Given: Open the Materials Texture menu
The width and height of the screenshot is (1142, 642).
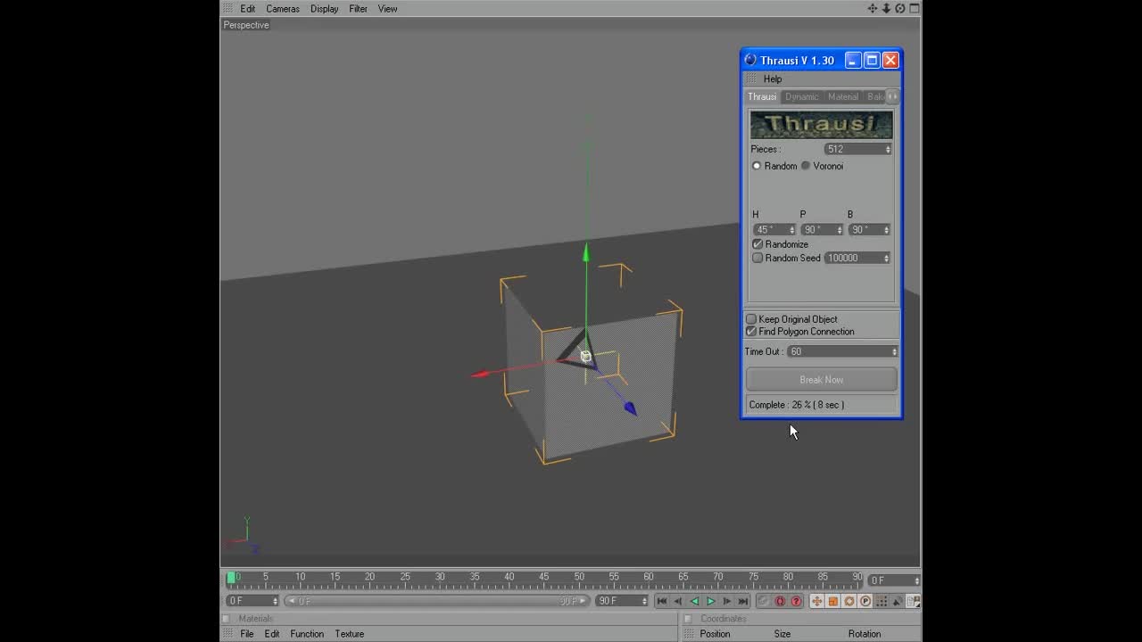Looking at the screenshot, I should coord(350,634).
